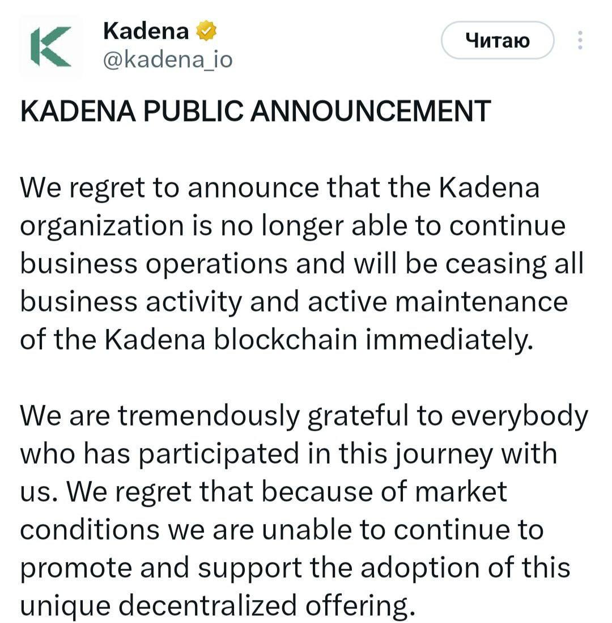Image resolution: width=612 pixels, height=623 pixels.
Task: Click the line 'business activity and active maintenance'
Action: click(x=294, y=301)
